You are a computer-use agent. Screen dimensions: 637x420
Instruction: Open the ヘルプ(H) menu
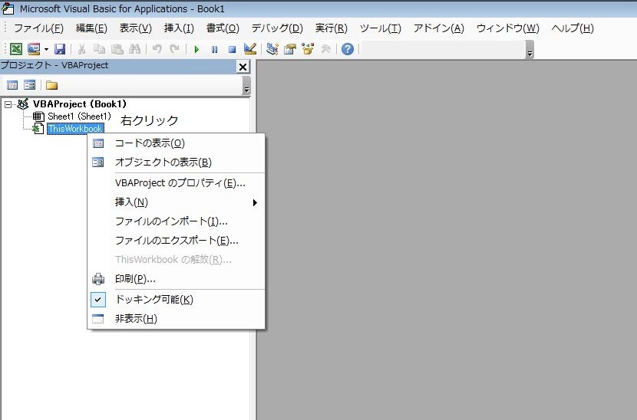click(573, 28)
